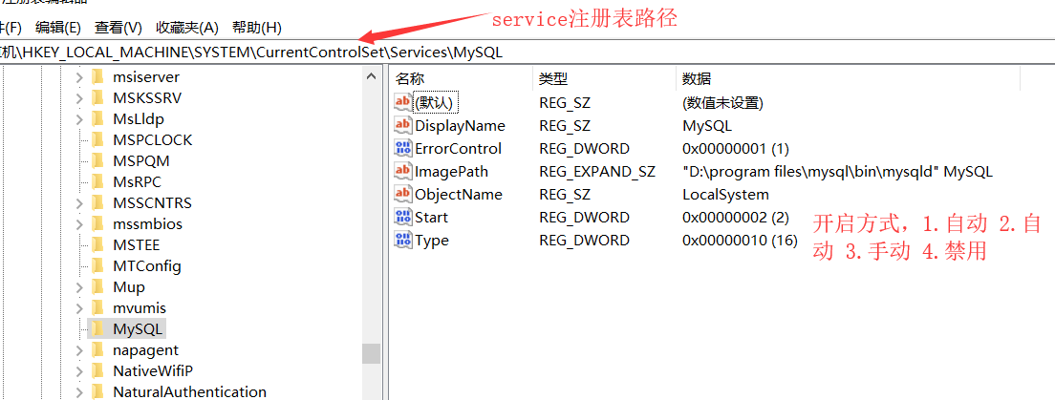Expand the MSSCNTRS tree node
Image resolution: width=1055 pixels, height=400 pixels.
coord(79,203)
